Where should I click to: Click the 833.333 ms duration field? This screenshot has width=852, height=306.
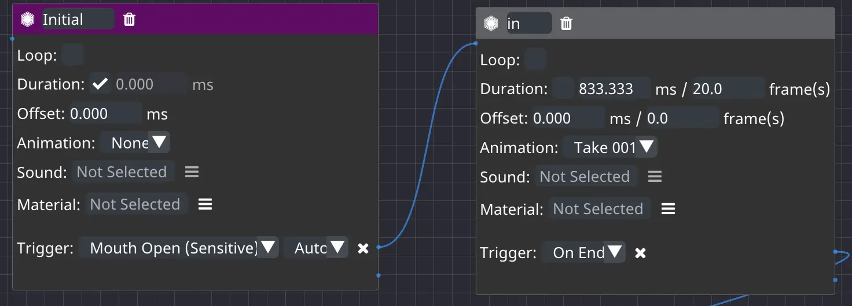click(612, 89)
